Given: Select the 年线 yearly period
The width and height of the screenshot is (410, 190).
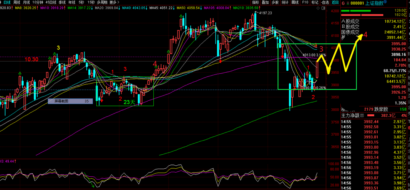Looking at the screenshot, I should coord(72,2).
